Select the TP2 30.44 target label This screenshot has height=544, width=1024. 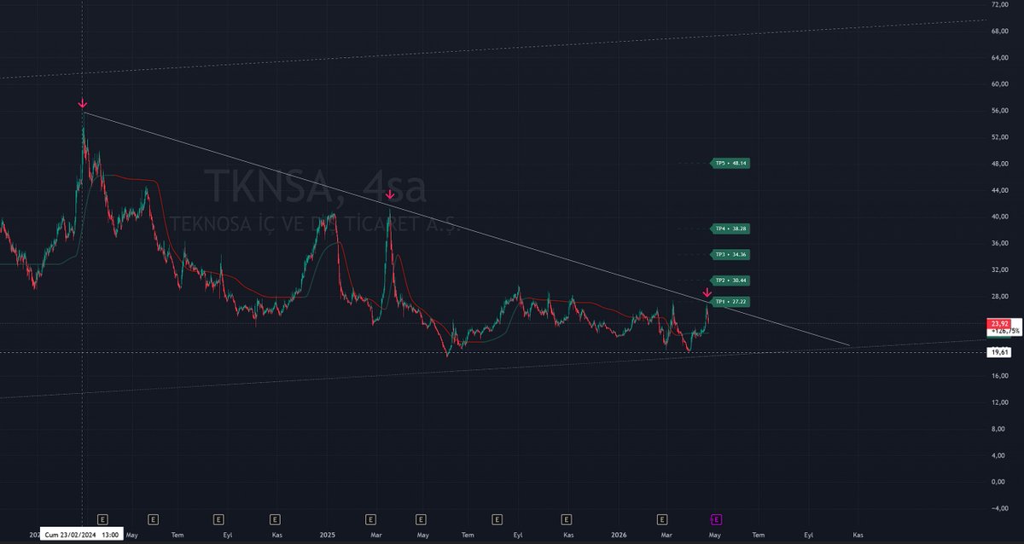(x=730, y=281)
